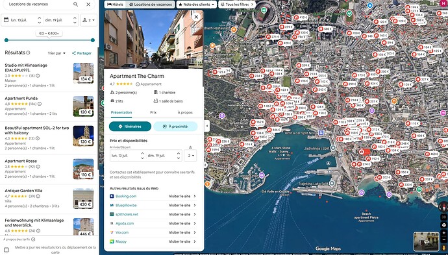Click Vio.com Visiter le site link
This screenshot has width=448, height=255.
(x=182, y=232)
